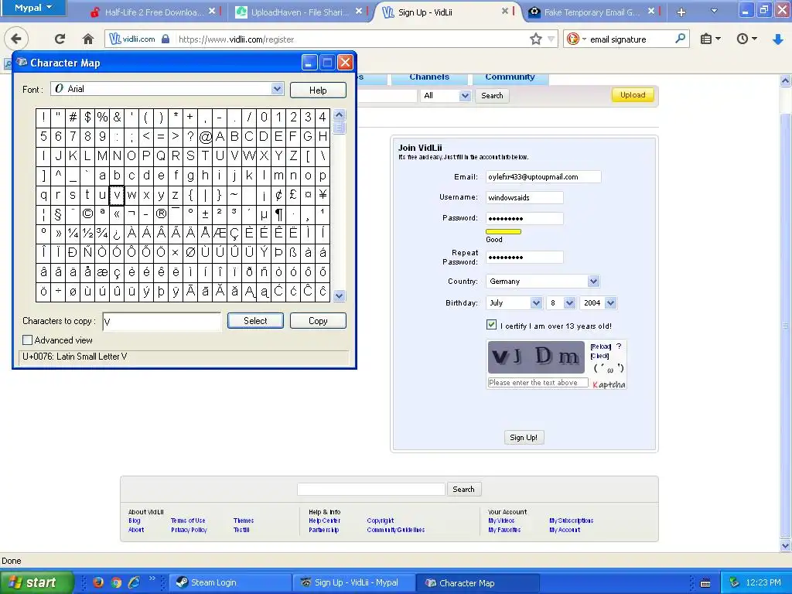Screen dimensions: 792x594
Task: Enable Advanced view checkbox
Action: (x=28, y=340)
